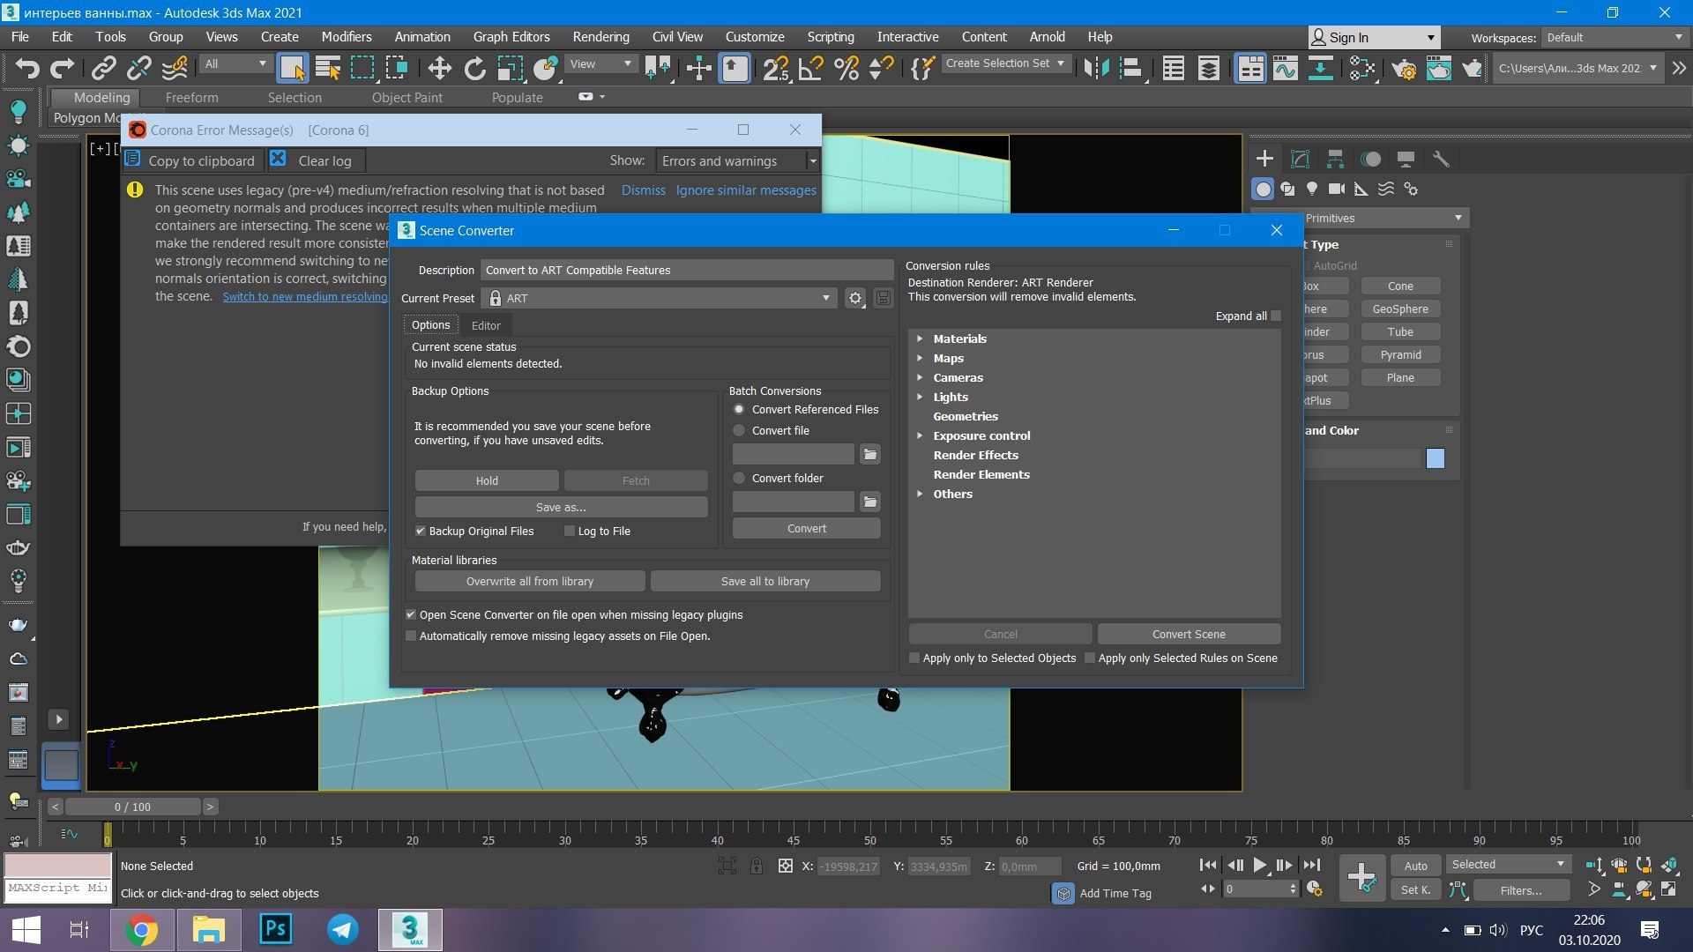1693x952 pixels.
Task: Open the Create Selection Set dropdown
Action: [x=1005, y=63]
